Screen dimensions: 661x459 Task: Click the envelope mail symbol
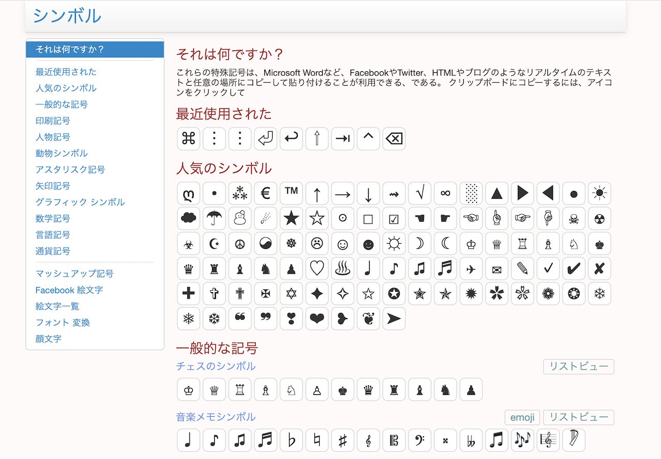[x=497, y=268]
